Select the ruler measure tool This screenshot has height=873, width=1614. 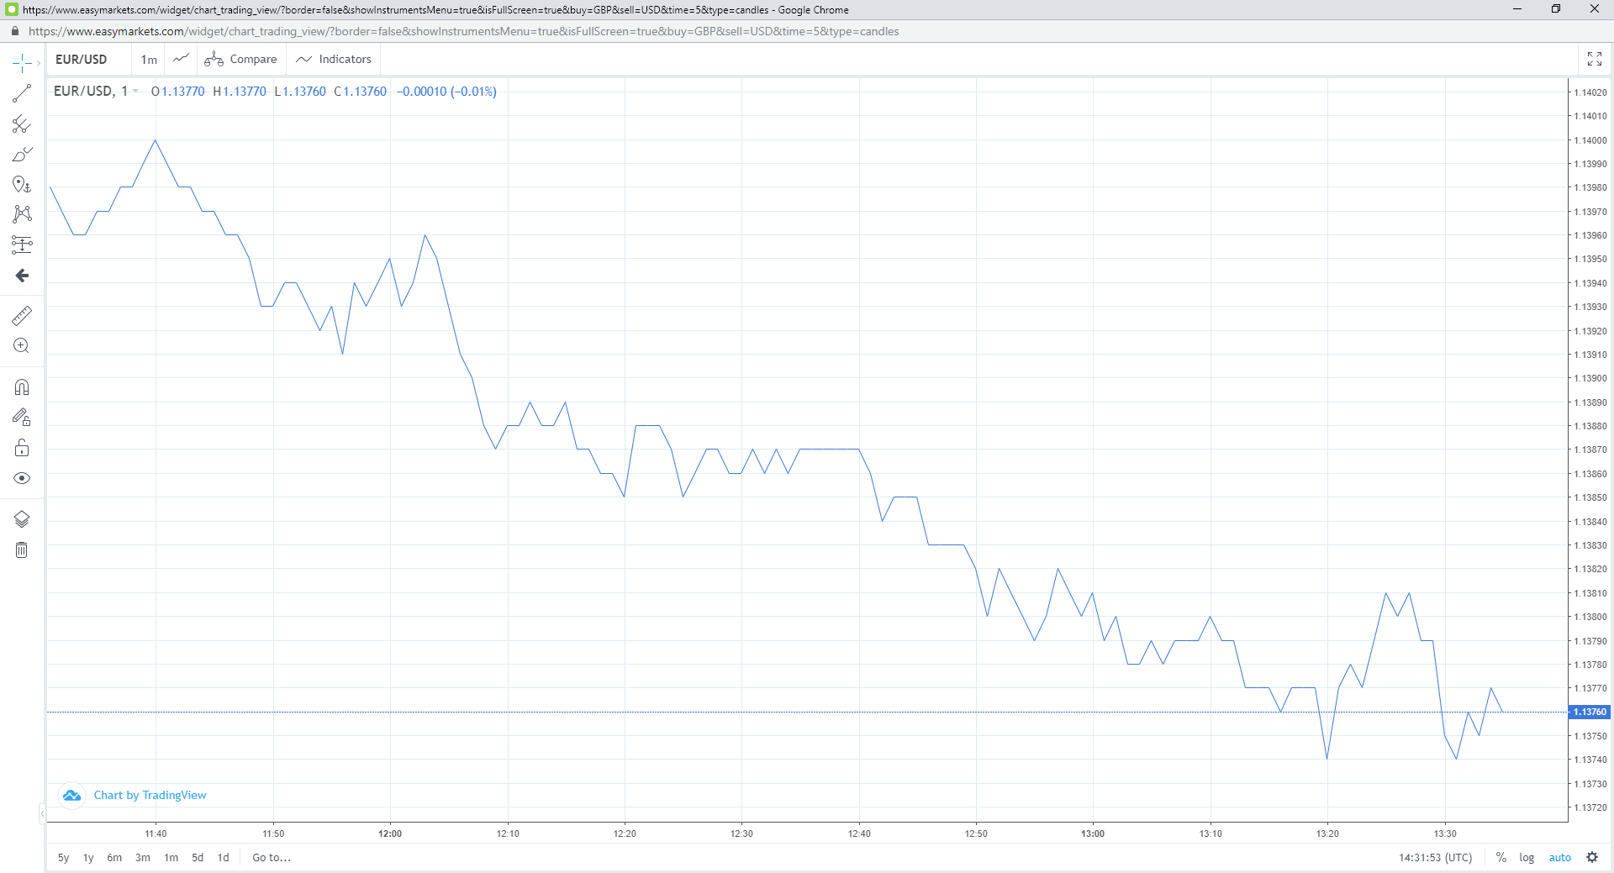click(22, 315)
